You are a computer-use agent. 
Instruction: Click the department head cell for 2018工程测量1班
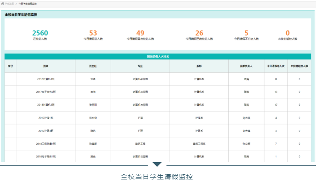pyautogui.click(x=246, y=143)
